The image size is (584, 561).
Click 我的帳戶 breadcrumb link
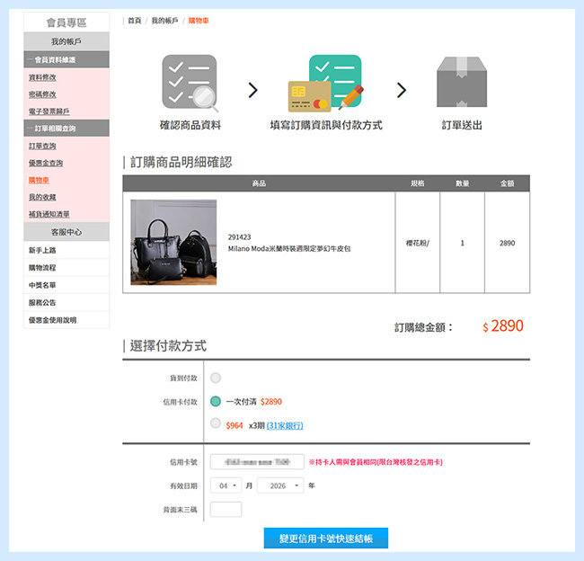pos(164,20)
